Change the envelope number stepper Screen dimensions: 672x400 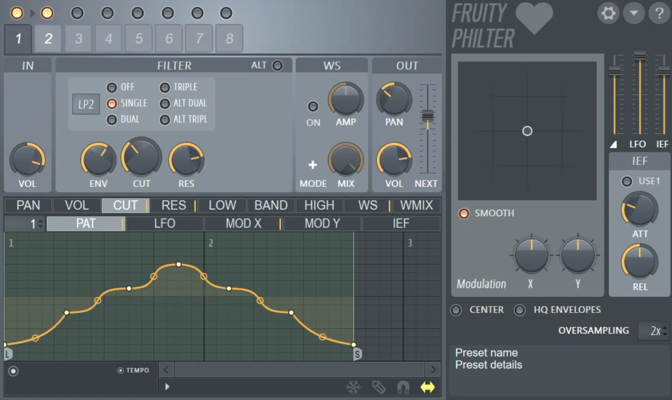tap(40, 224)
